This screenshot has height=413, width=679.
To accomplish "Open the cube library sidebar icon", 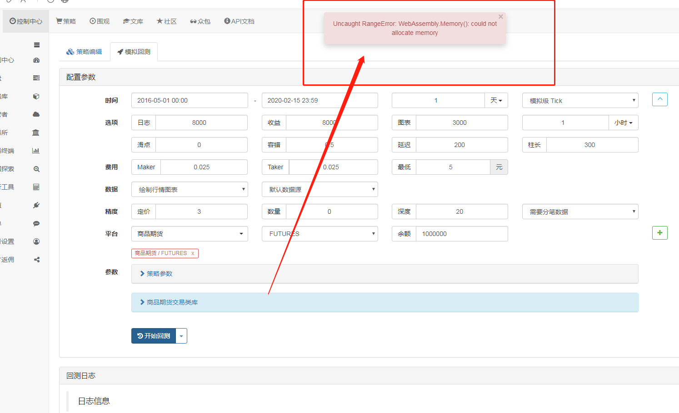I will 36,96.
